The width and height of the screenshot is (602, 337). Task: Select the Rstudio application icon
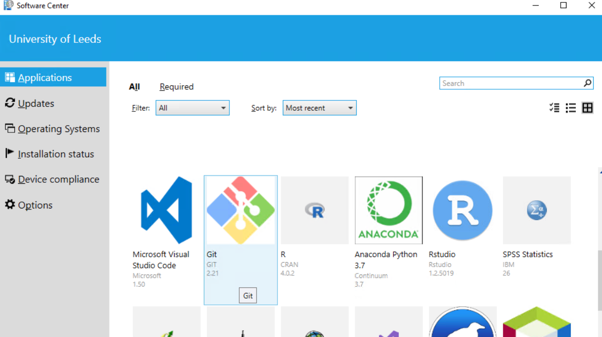[x=463, y=210]
